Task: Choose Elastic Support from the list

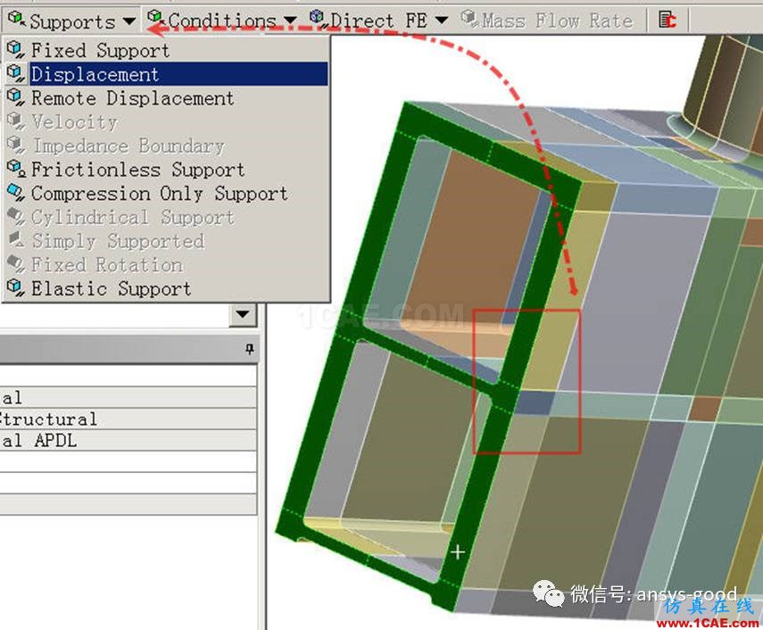Action: click(166, 288)
